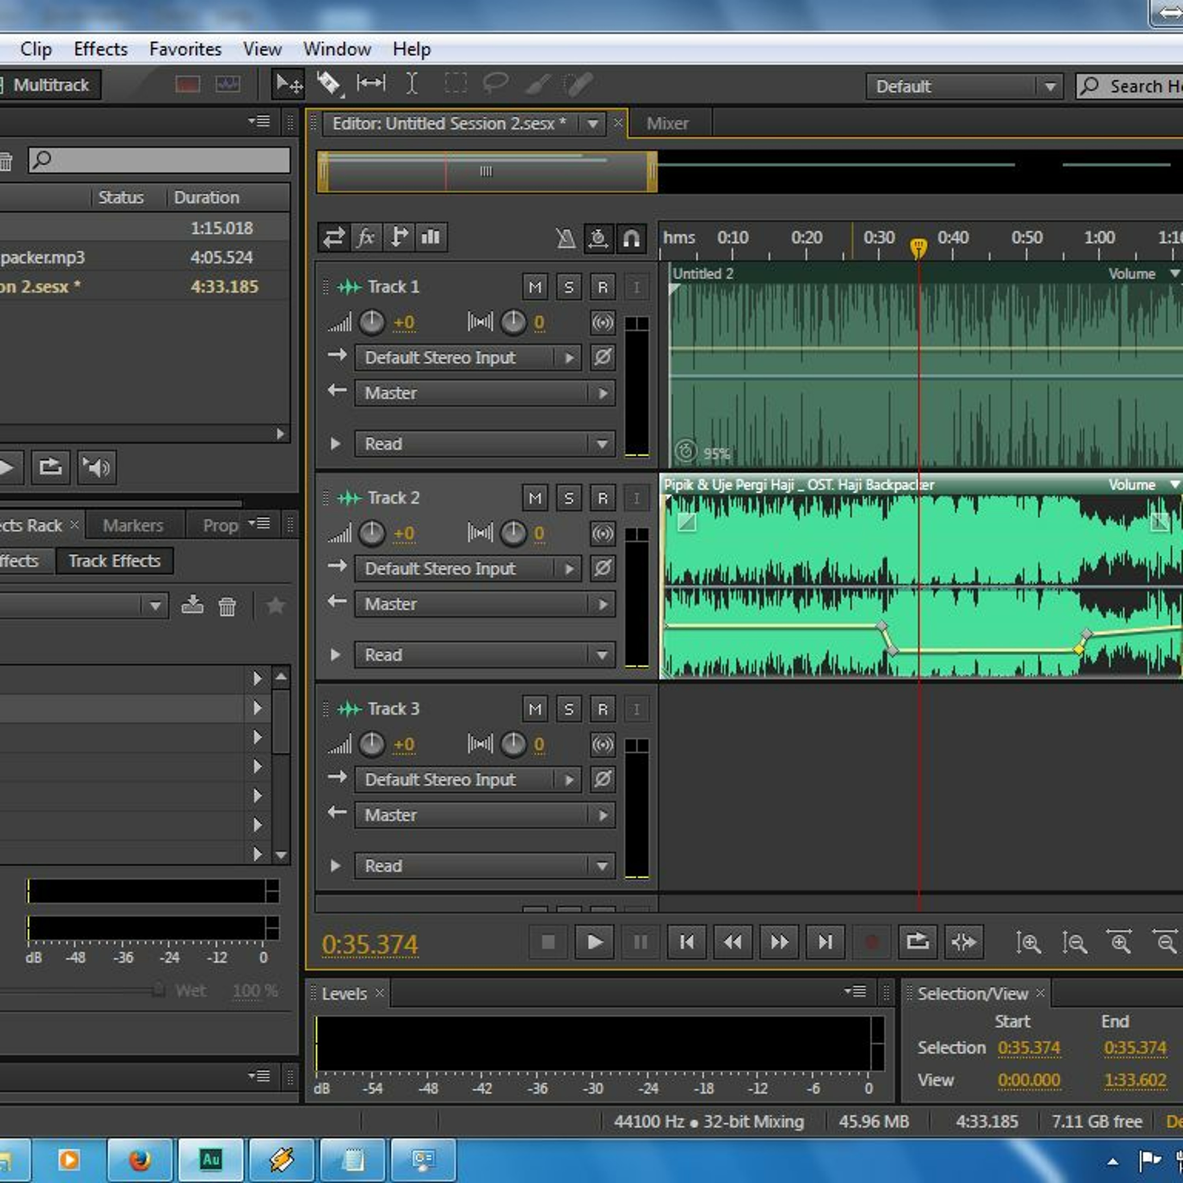
Task: Click playhead marker on timeline ruler
Action: coord(918,248)
